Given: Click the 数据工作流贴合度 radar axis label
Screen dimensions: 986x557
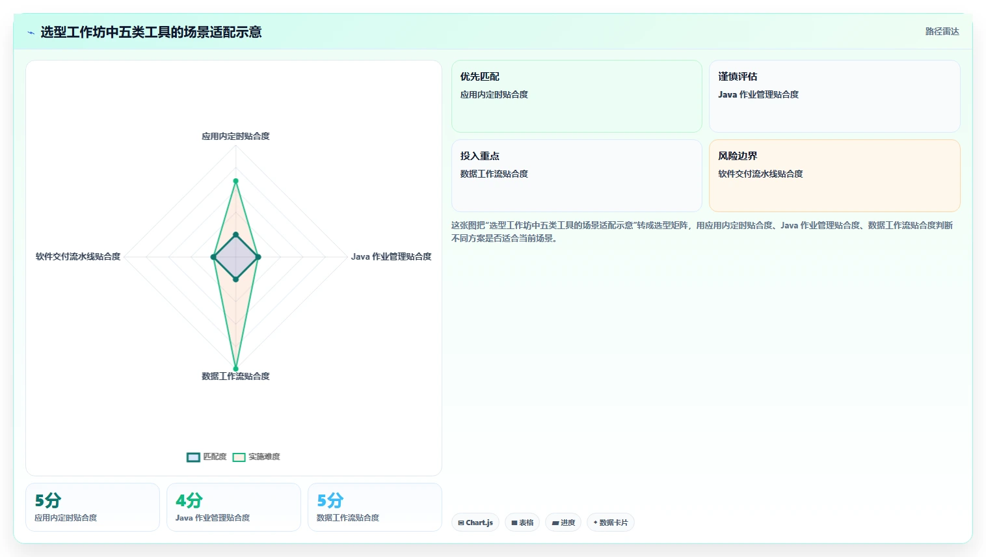Looking at the screenshot, I should 235,376.
